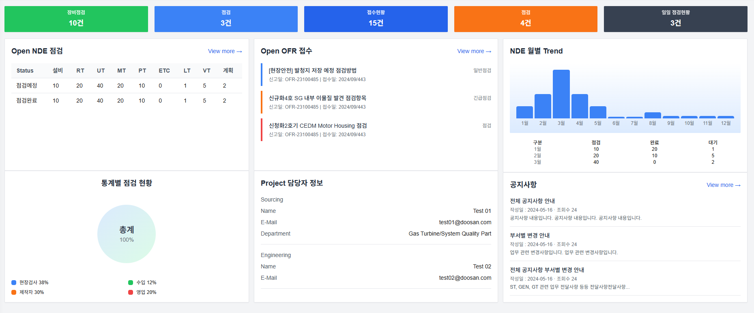Open the 접수현황 15건 summary card
This screenshot has height=313, width=754.
[x=376, y=19]
